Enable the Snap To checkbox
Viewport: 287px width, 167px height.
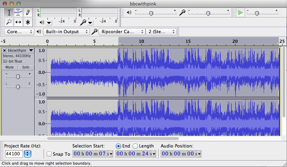pyautogui.click(x=49, y=154)
